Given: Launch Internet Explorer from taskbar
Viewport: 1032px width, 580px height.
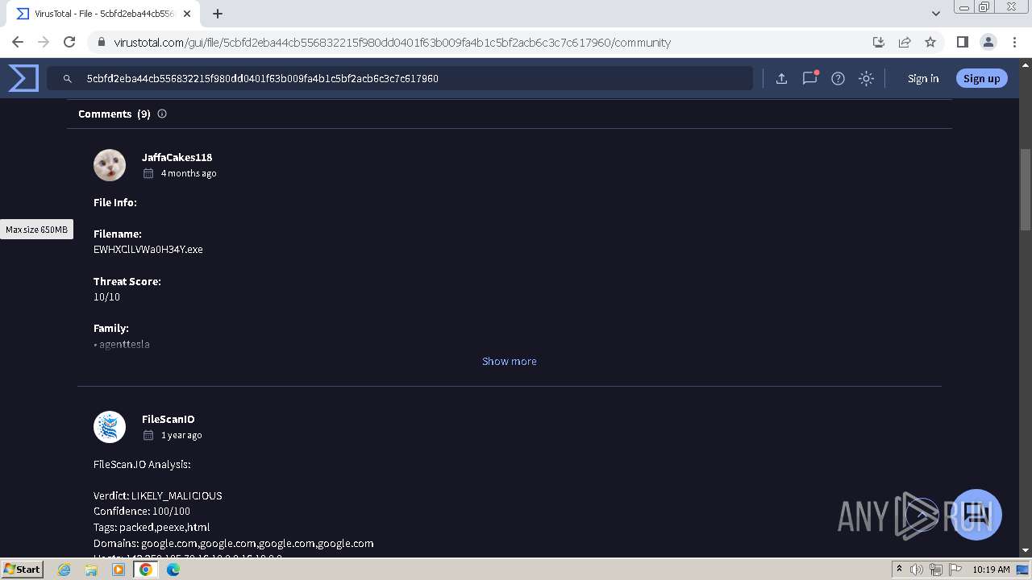Looking at the screenshot, I should [x=64, y=570].
